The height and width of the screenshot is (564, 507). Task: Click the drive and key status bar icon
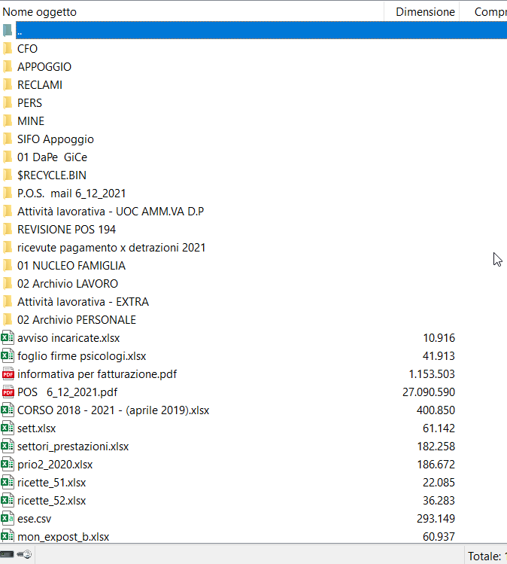click(x=17, y=555)
